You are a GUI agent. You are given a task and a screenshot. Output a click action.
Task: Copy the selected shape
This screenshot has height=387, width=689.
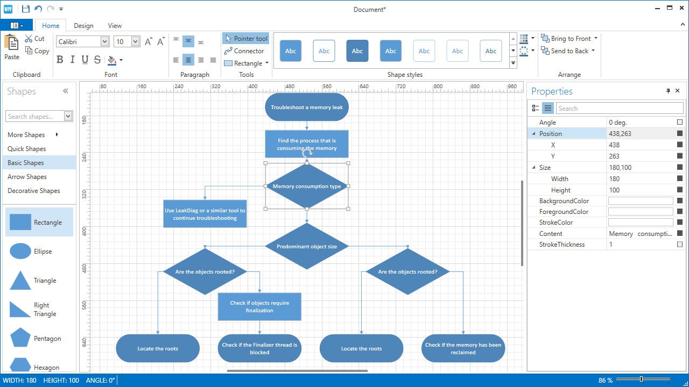point(37,51)
